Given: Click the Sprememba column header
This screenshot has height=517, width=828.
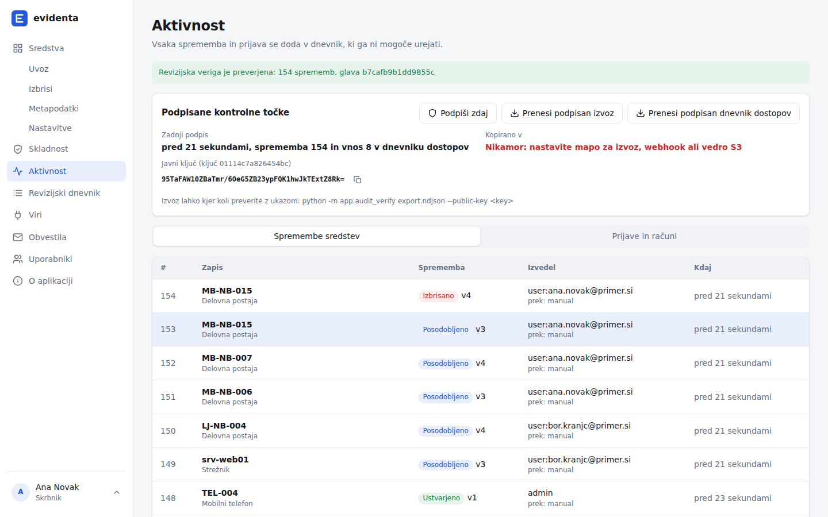Looking at the screenshot, I should click(441, 268).
